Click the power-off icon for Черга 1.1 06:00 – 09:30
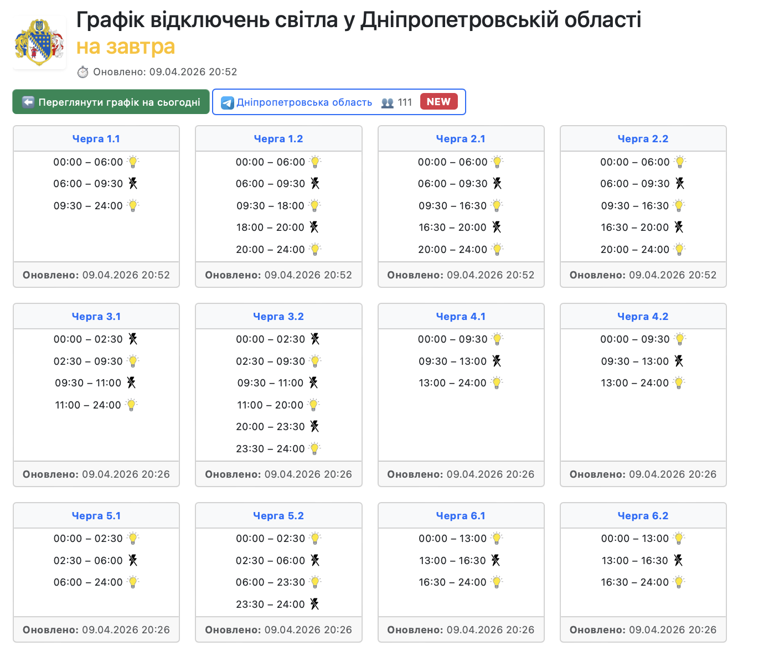The width and height of the screenshot is (774, 651). pos(133,183)
